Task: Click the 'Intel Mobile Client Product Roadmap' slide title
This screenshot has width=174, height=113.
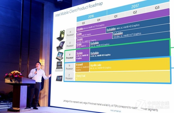Action: tap(79, 9)
